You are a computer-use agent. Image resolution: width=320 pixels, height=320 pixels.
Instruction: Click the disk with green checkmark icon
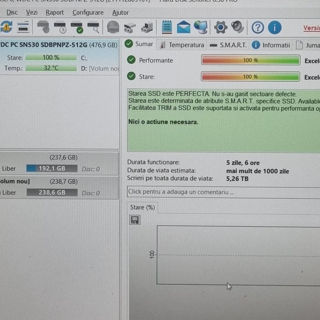coord(77,27)
